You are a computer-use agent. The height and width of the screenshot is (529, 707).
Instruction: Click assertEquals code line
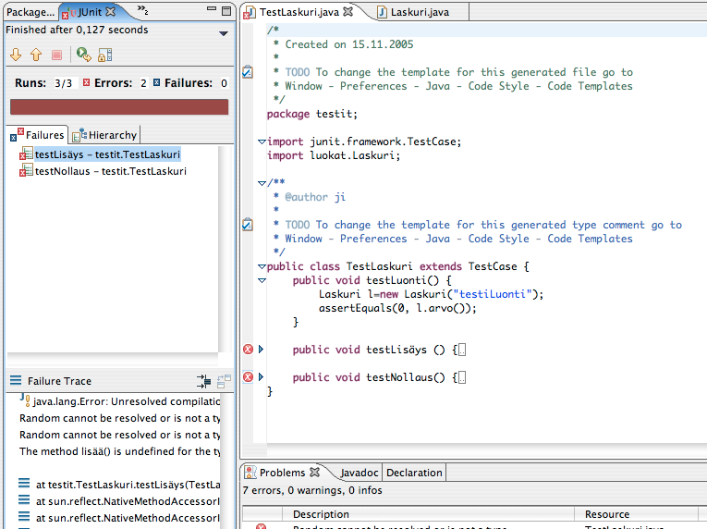pos(397,308)
